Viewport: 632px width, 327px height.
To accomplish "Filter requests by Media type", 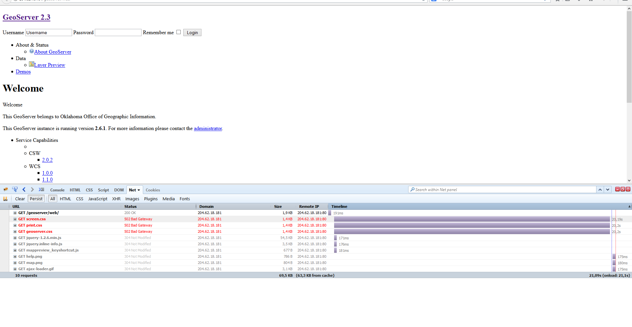I will click(169, 199).
